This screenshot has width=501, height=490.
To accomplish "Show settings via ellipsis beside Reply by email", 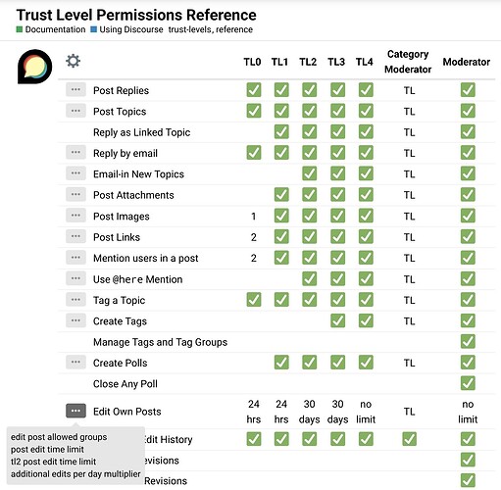I will tap(75, 153).
